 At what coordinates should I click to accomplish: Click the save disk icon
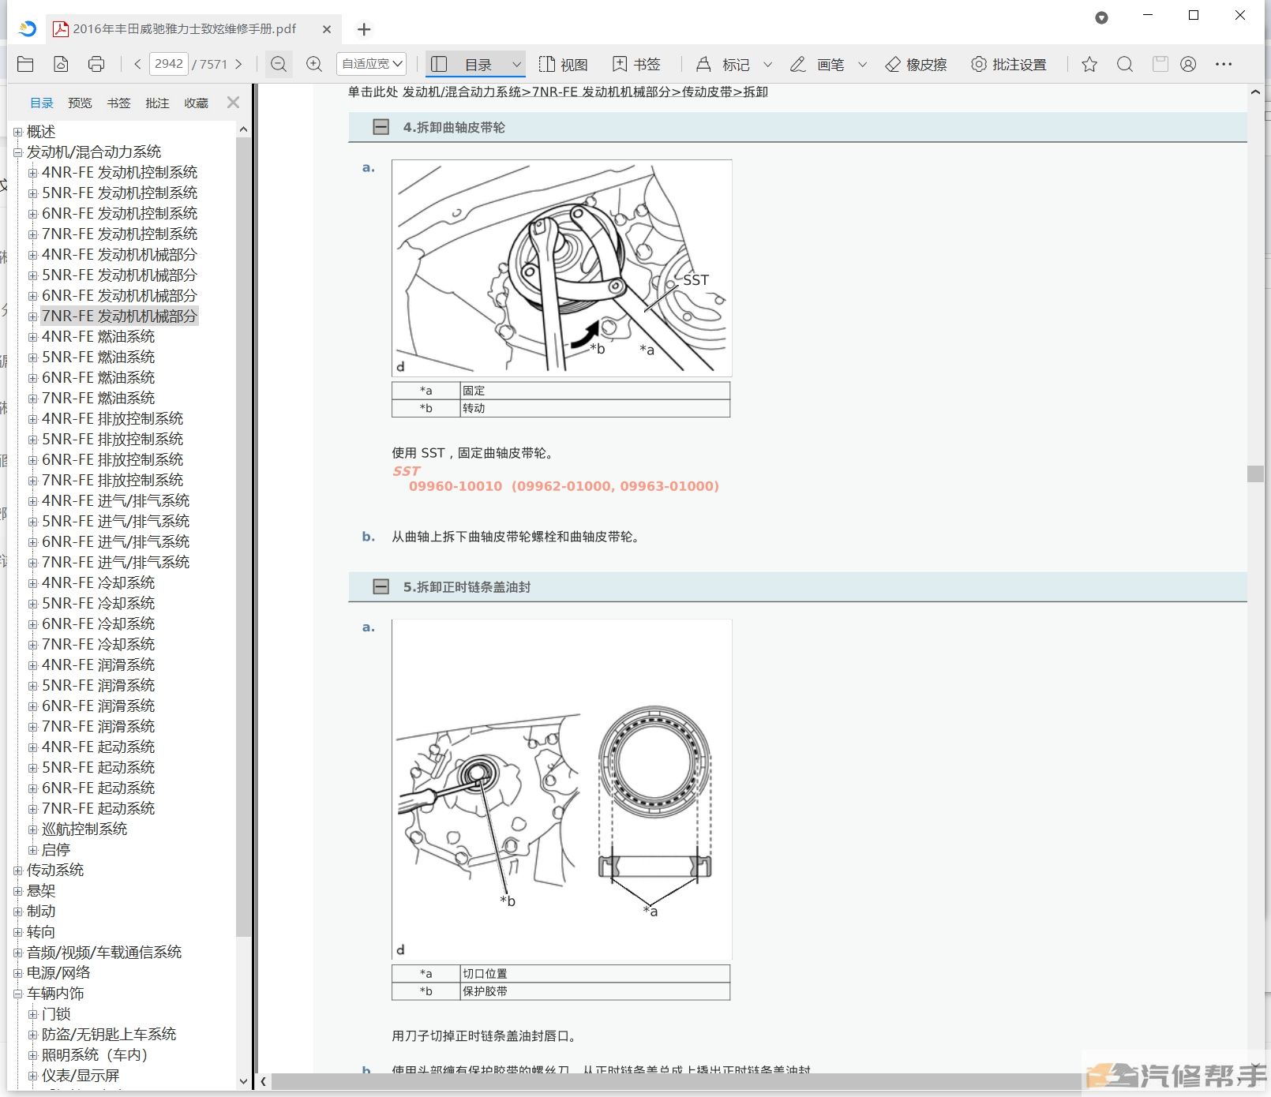pyautogui.click(x=1160, y=64)
